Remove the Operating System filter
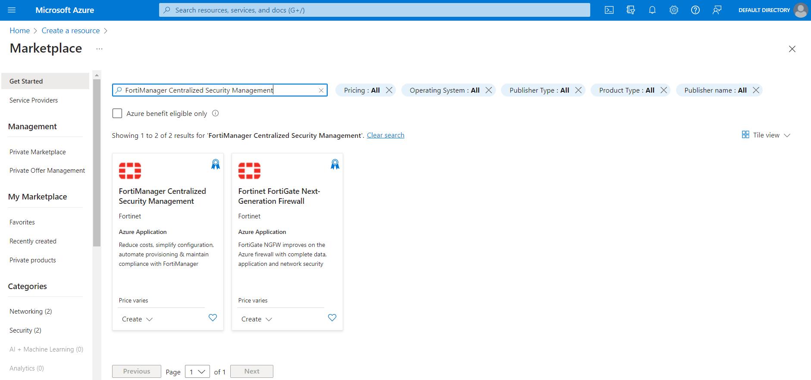Screen dimensions: 811x380 (489, 90)
